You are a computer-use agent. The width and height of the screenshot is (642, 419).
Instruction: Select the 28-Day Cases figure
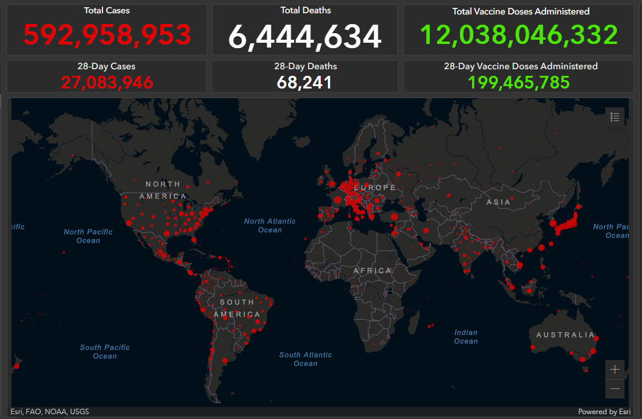click(x=106, y=76)
